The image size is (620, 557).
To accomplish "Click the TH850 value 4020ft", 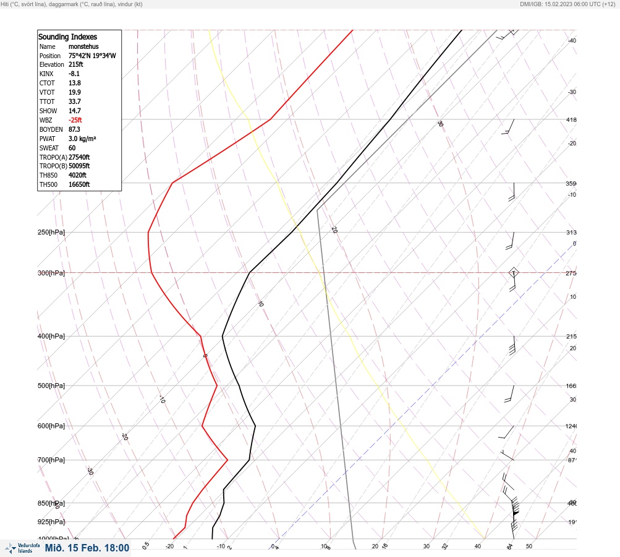I will (77, 175).
